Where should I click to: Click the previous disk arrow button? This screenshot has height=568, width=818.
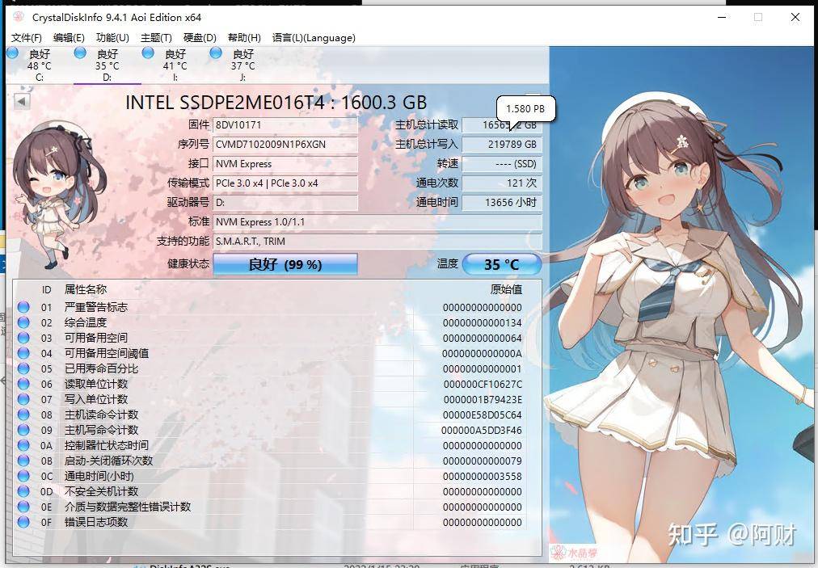coord(21,101)
